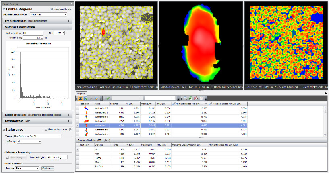Select the Regions tab
Viewport: 329px width, 173px height.
click(82, 93)
